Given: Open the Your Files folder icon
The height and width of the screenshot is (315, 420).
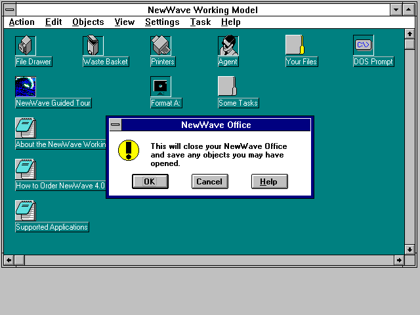Looking at the screenshot, I should (296, 45).
